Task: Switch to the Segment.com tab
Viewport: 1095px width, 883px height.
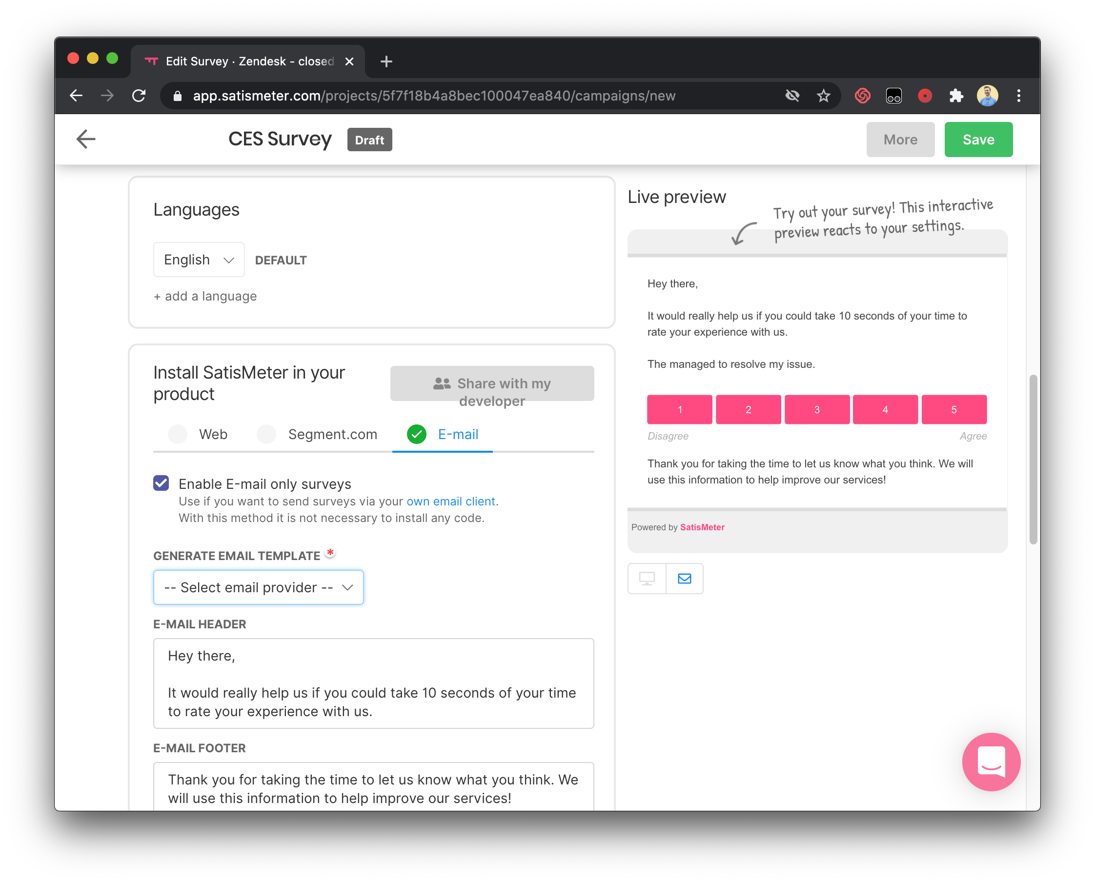Action: click(x=317, y=434)
